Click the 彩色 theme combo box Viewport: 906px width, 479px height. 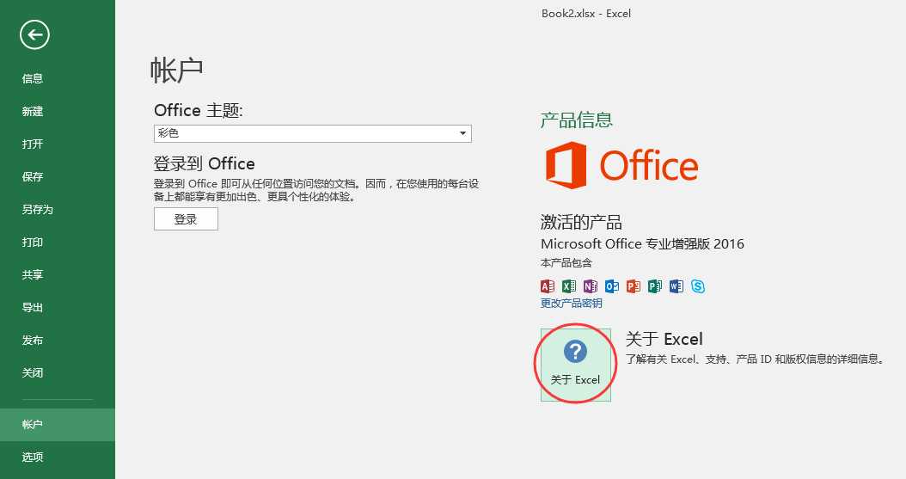(313, 133)
